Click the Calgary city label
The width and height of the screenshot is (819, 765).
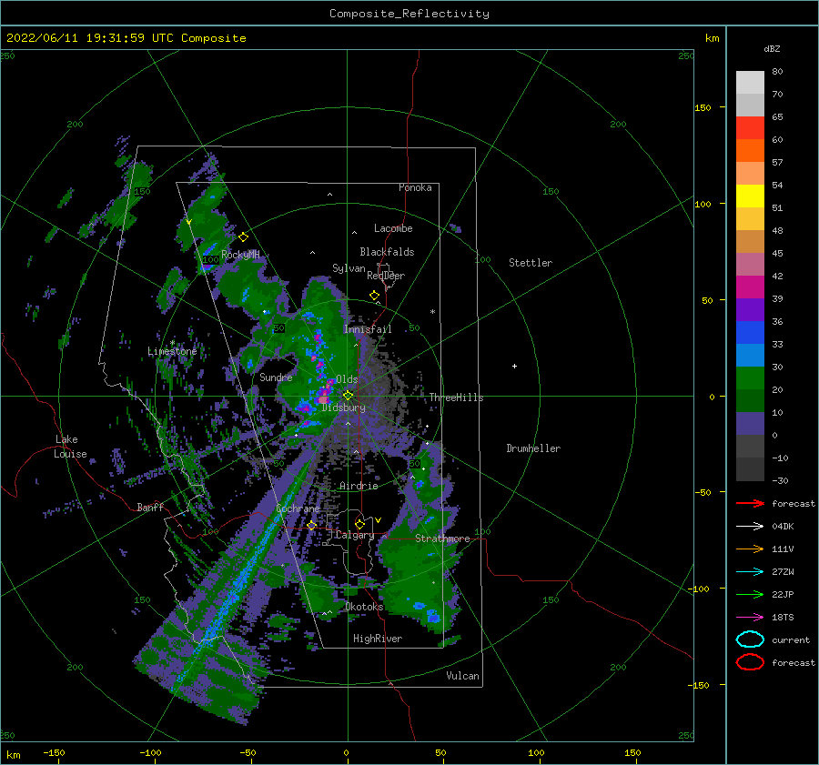pyautogui.click(x=355, y=535)
